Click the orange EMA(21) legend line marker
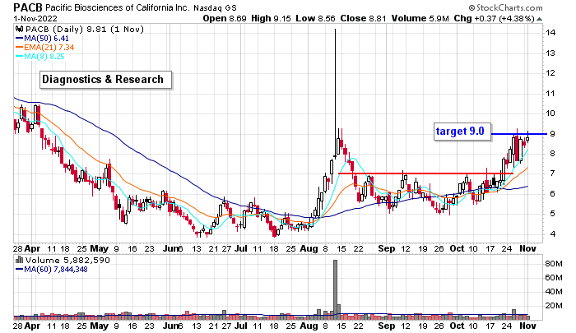 pyautogui.click(x=19, y=48)
